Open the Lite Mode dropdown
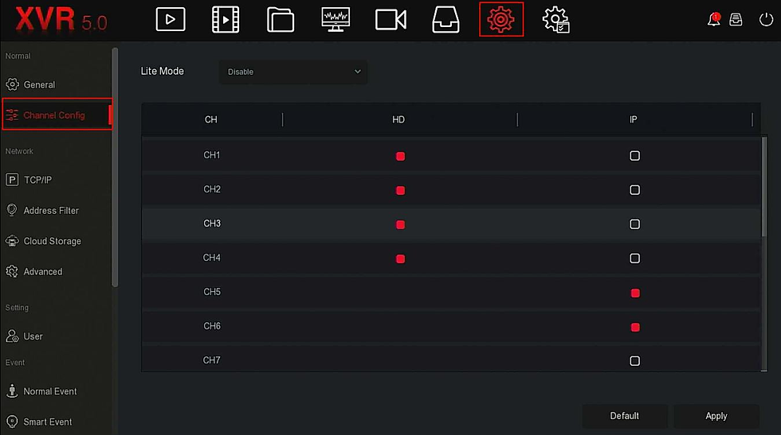781x435 pixels. tap(293, 72)
